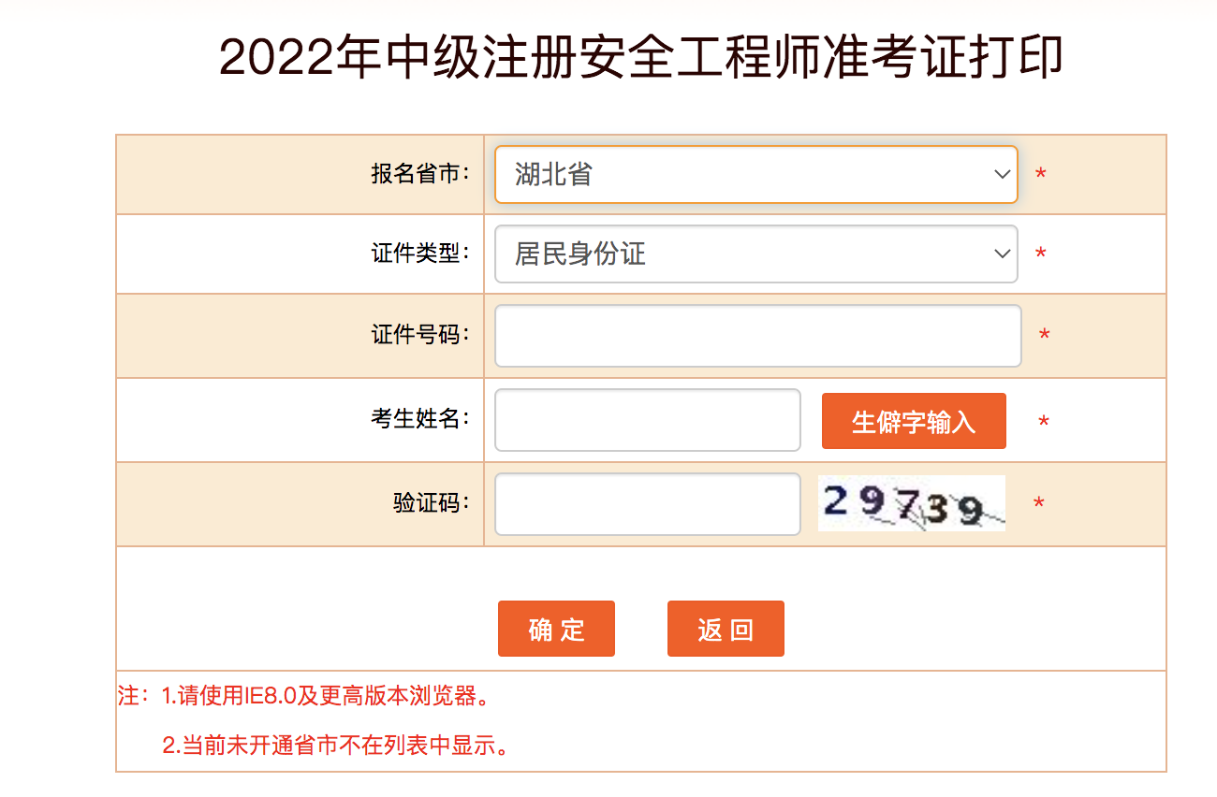Focus the 考生姓名 name field
This screenshot has height=797, width=1217.
click(646, 420)
